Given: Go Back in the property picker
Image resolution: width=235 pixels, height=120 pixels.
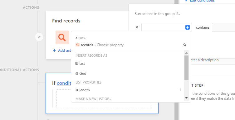Looking at the screenshot, I should coord(80,38).
